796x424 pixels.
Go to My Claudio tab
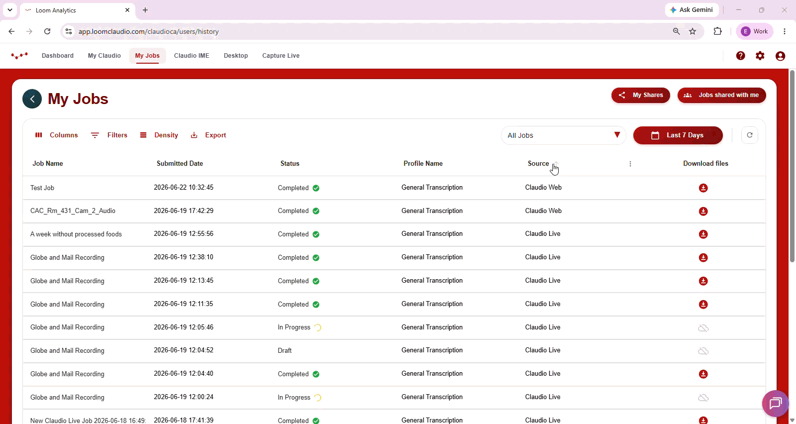pyautogui.click(x=104, y=56)
